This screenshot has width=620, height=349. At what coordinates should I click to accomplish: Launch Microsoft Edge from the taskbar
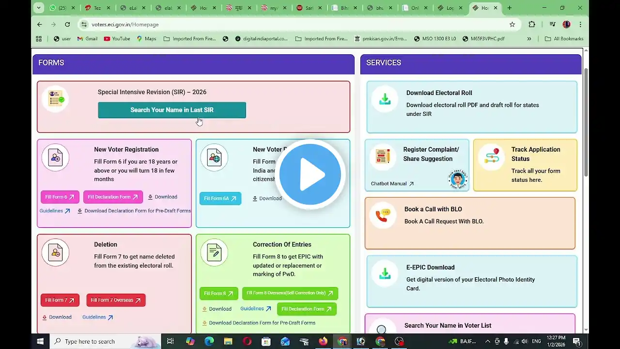click(x=209, y=341)
